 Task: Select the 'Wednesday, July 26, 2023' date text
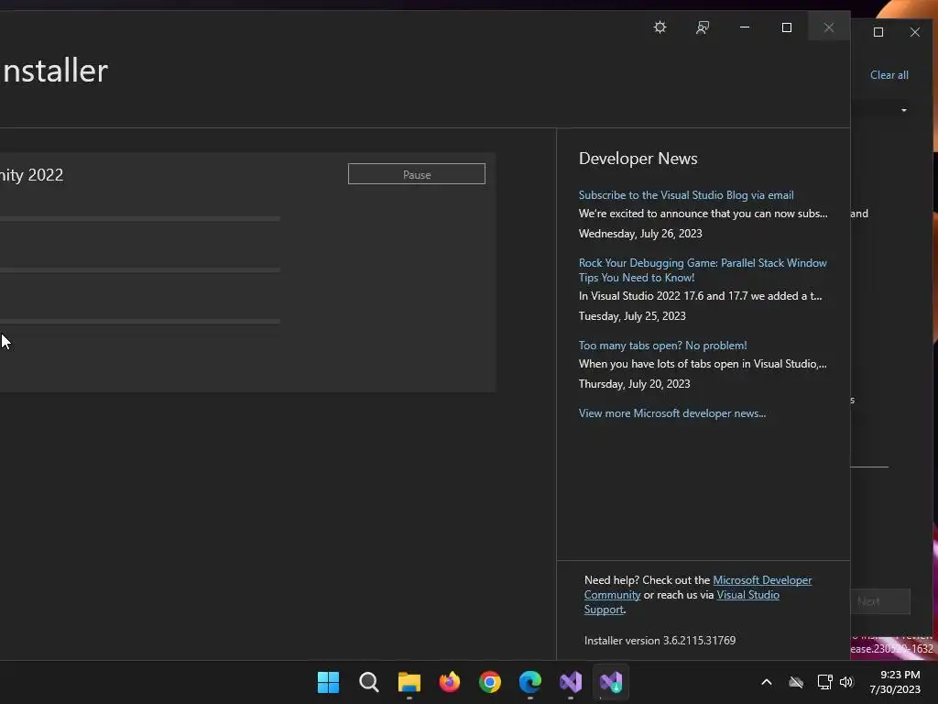[640, 234]
